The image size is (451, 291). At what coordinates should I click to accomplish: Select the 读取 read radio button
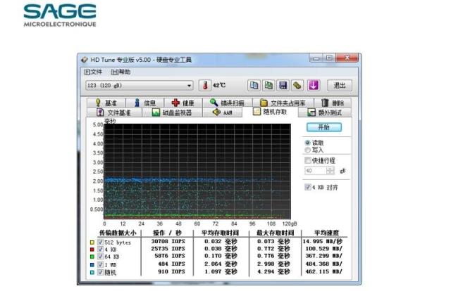pyautogui.click(x=307, y=143)
